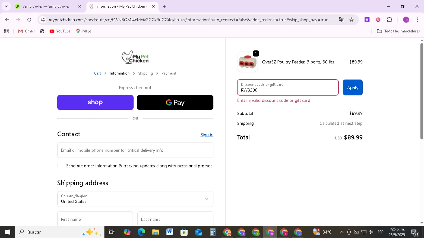The height and width of the screenshot is (238, 424).
Task: Open the weather widget showing 34°C
Action: pos(322,232)
